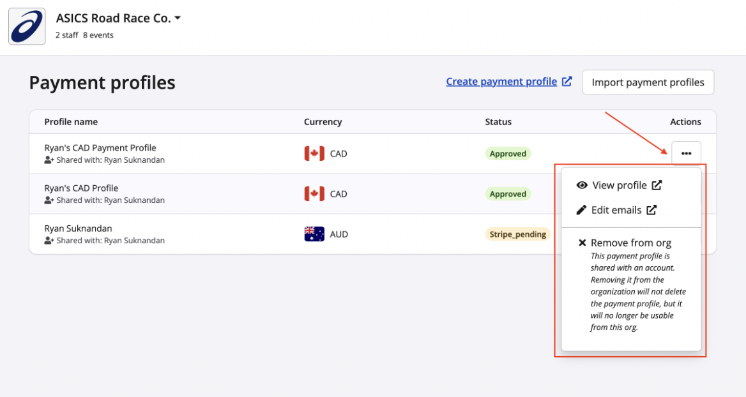
Task: Open the three-dot actions menu for first profile
Action: coord(686,153)
